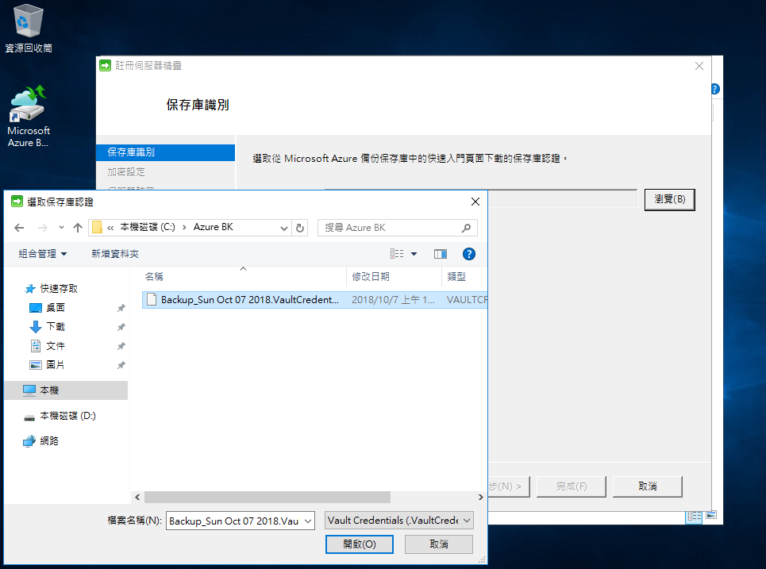766x569 pixels.
Task: Click 取消 in the register server wizard
Action: (x=647, y=486)
